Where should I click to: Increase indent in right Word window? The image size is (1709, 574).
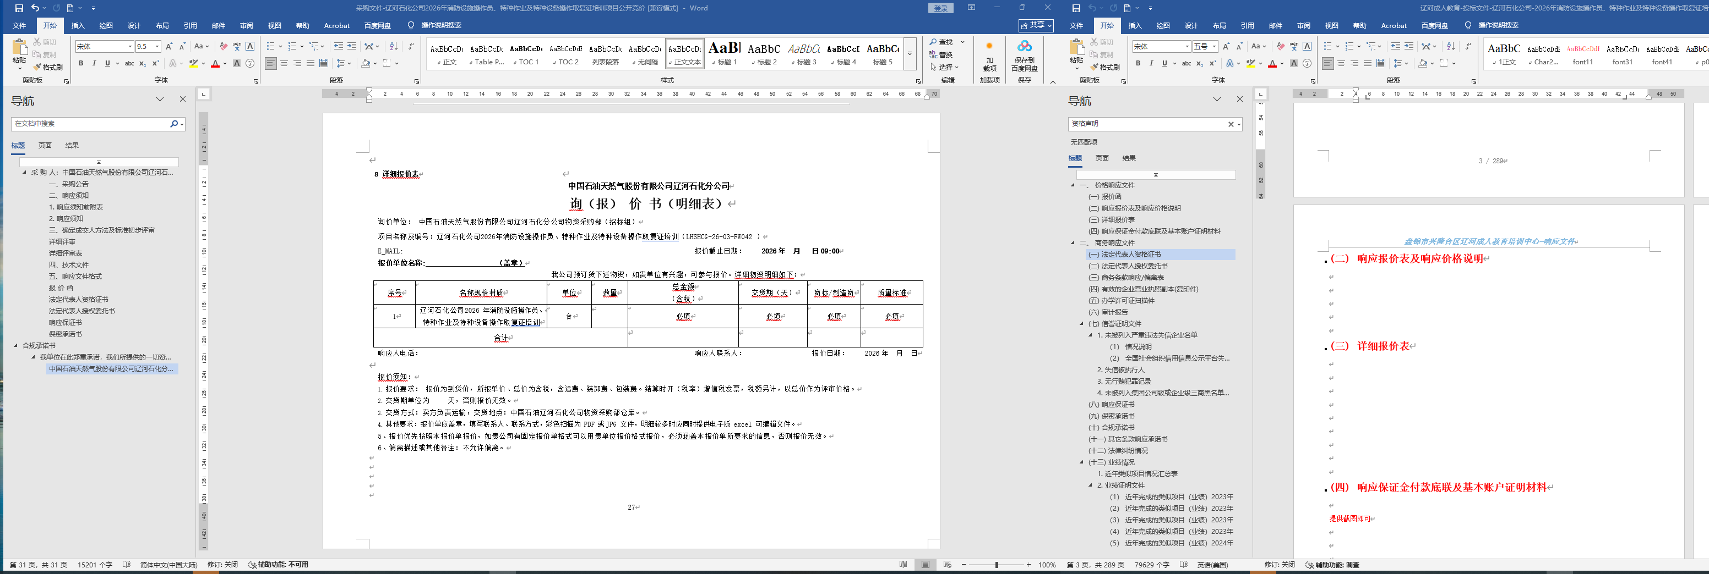tap(1408, 46)
